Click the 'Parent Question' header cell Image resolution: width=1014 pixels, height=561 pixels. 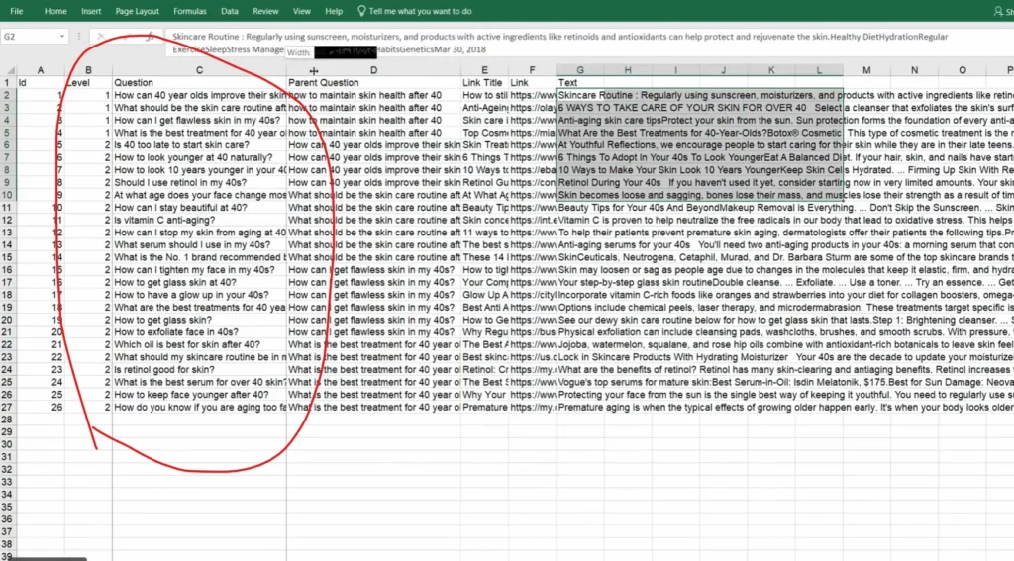click(373, 83)
